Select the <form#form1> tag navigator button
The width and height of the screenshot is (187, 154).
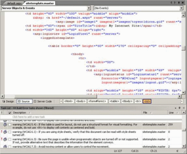click(98, 101)
